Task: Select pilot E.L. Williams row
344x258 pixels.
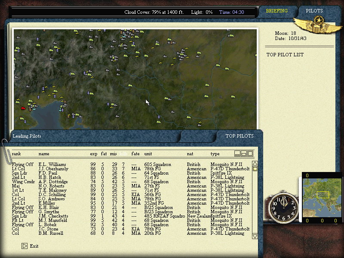Action: coord(131,164)
